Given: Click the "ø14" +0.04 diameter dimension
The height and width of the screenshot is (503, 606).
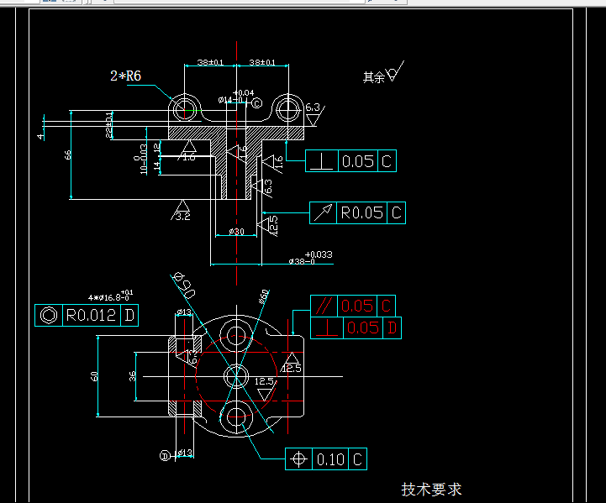Looking at the screenshot, I should click(235, 97).
